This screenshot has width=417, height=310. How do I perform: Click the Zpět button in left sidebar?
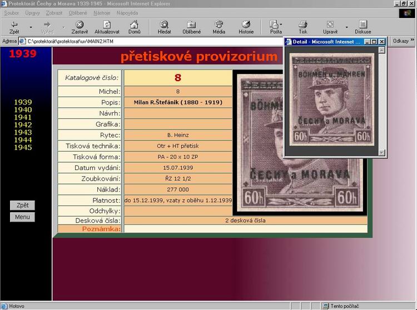coord(22,206)
